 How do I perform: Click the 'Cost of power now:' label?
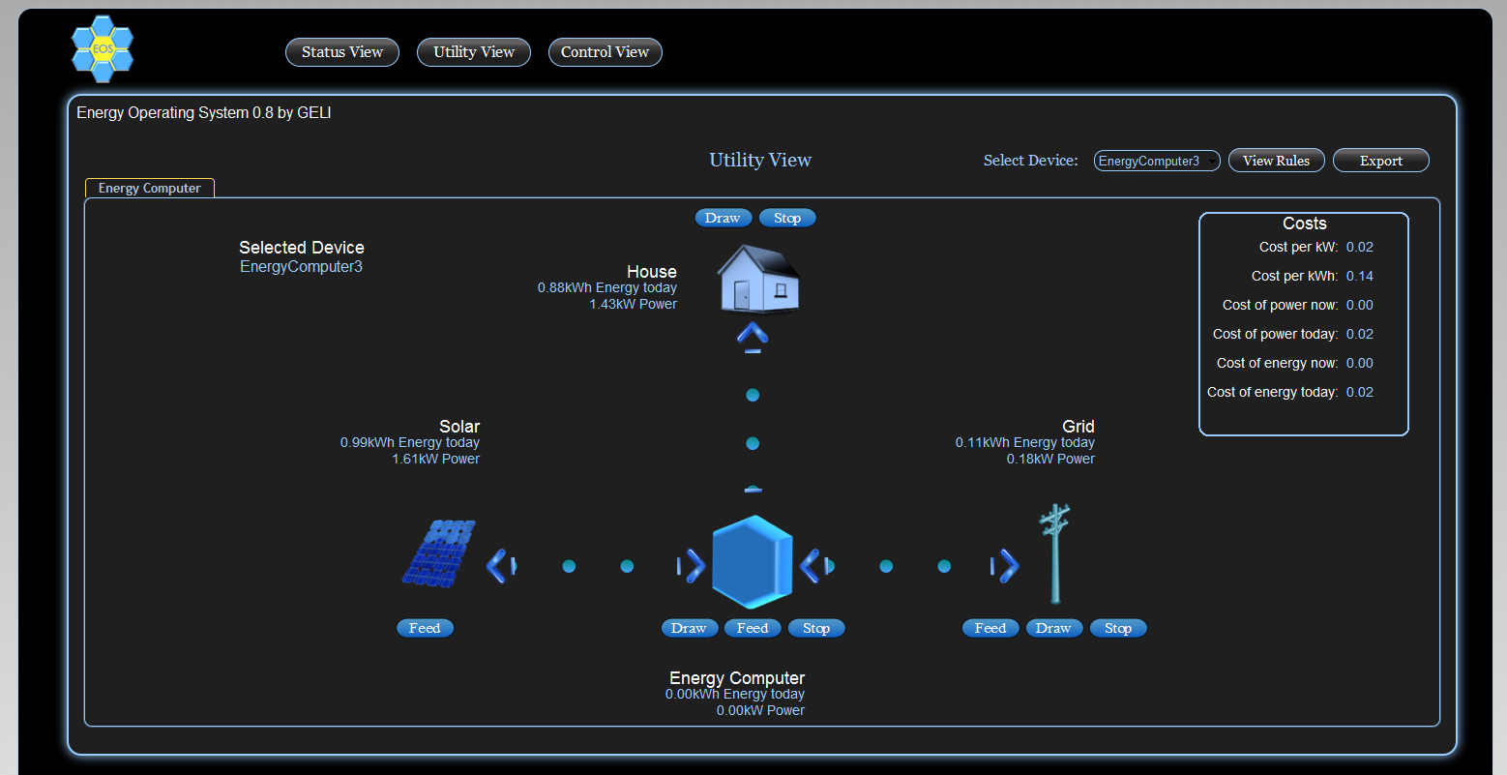point(1280,305)
